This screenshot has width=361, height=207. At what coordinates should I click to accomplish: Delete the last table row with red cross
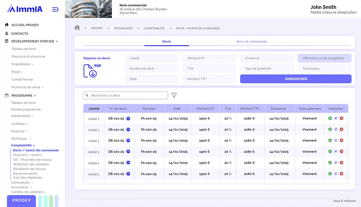pos(341,174)
